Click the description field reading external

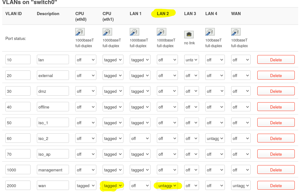coord(53,75)
